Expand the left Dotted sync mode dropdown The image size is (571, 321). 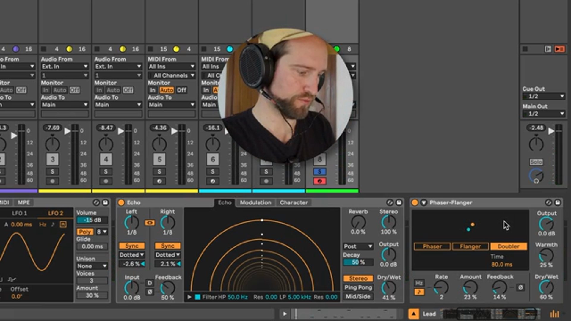132,255
